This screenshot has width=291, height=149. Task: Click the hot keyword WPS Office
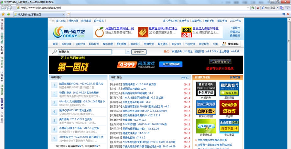coord(212,52)
